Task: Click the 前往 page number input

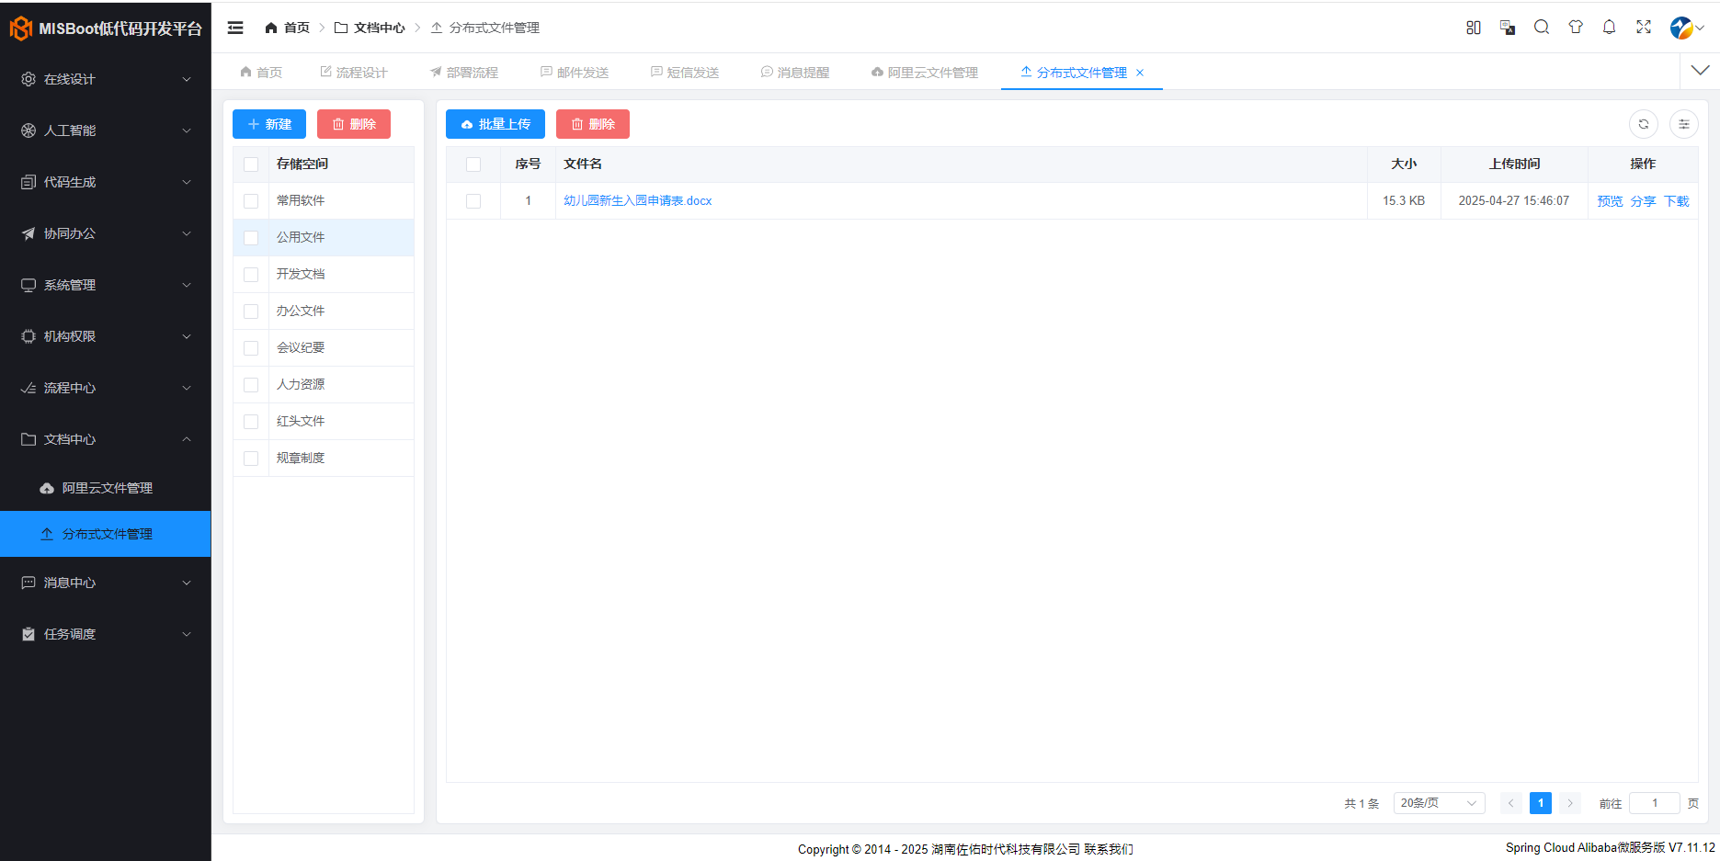Action: point(1655,803)
